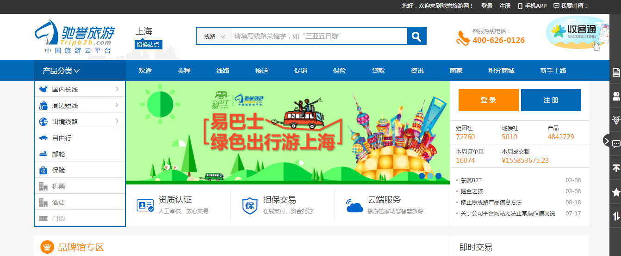Open the chat bubble icon in sidebar
The height and width of the screenshot is (256, 621).
click(x=616, y=144)
